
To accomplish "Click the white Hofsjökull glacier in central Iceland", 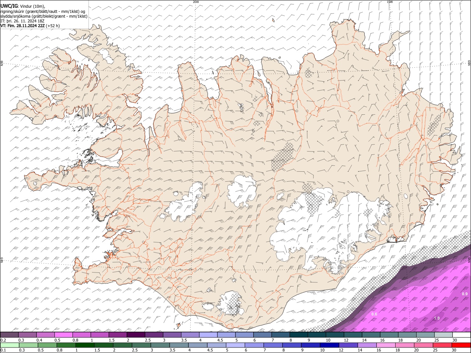I will [x=242, y=190].
